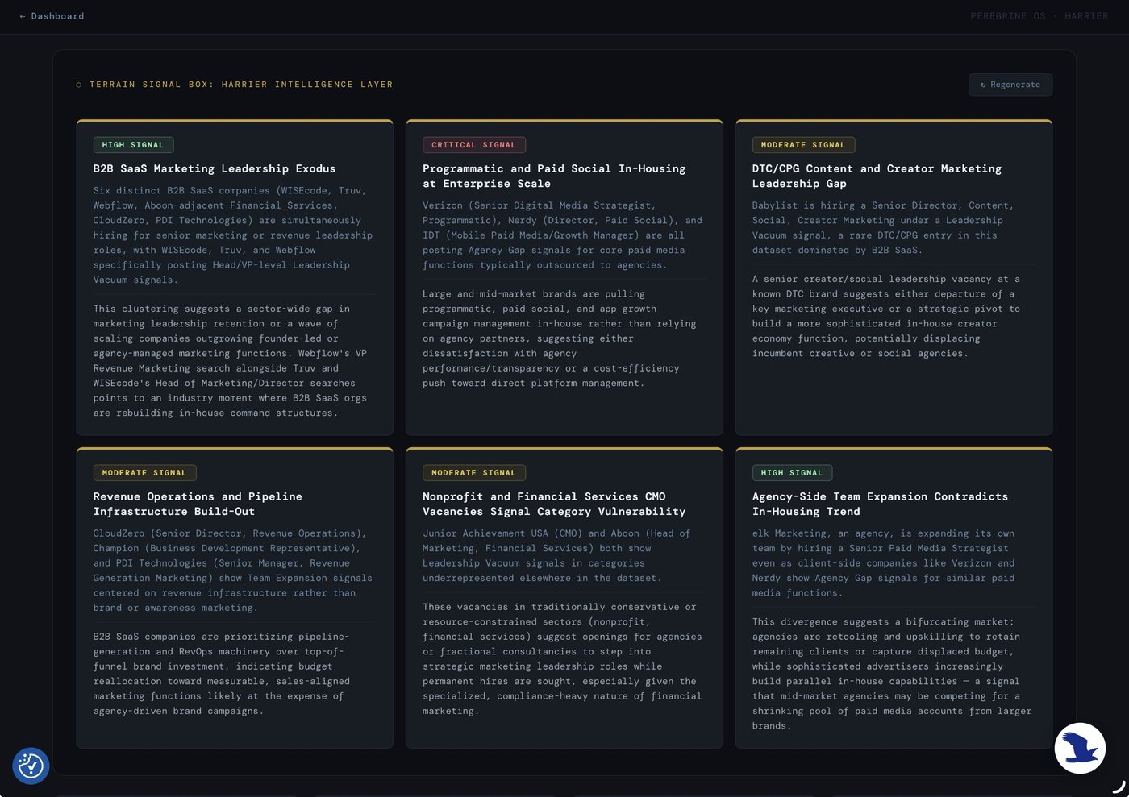Viewport: 1129px width, 797px height.
Task: Click the Moderate Signal badge on Nonprofit card
Action: 473,473
